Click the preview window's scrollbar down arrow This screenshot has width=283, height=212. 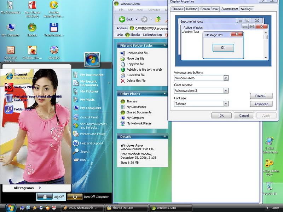tap(266, 57)
